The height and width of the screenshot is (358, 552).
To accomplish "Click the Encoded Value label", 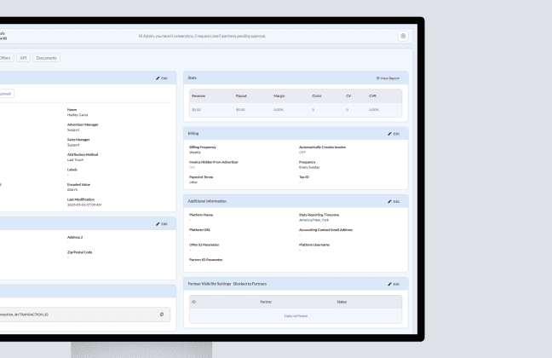I will [x=78, y=185].
